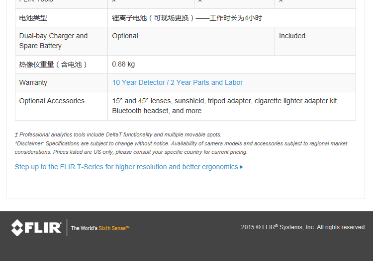Viewport: 373px width, 261px height.
Task: Click the lithium-ion battery "锂离子电池" description cell
Action: [x=187, y=18]
